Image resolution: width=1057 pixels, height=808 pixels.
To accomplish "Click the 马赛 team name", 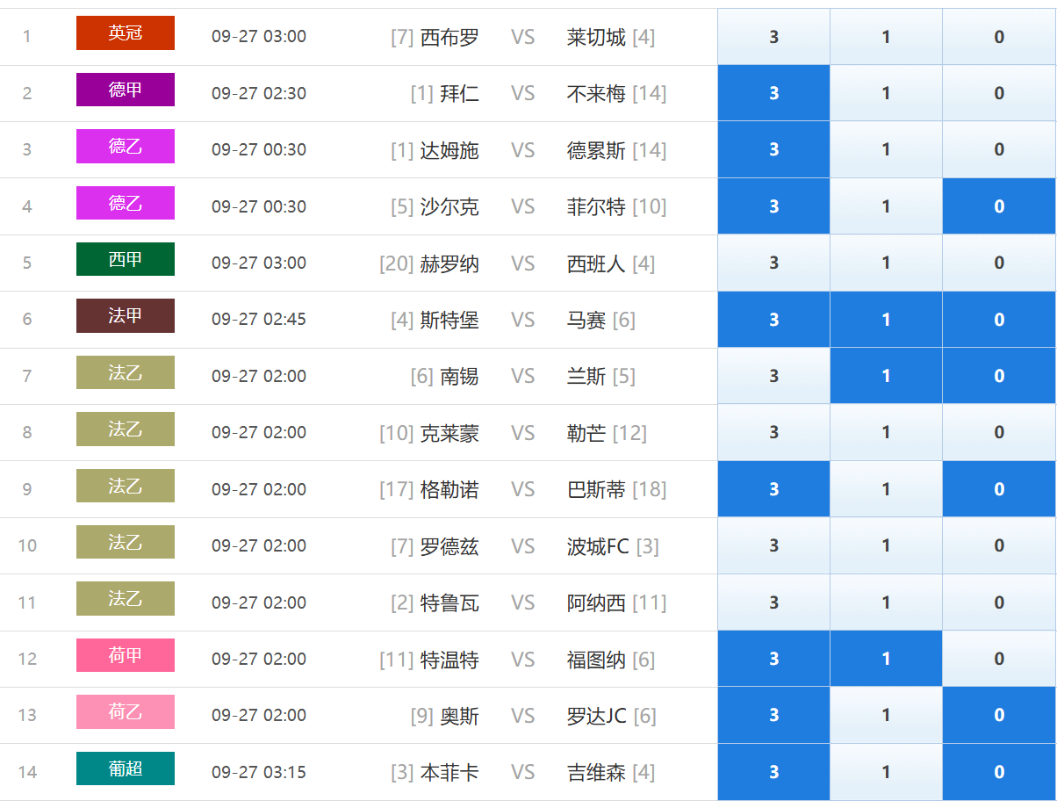I will pyautogui.click(x=586, y=320).
